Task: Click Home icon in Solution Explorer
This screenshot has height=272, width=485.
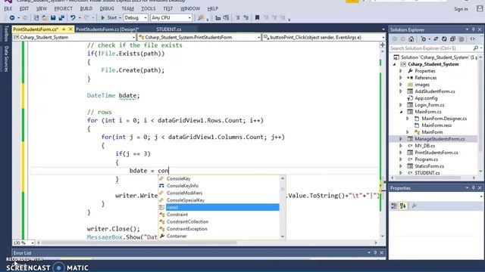Action: tap(411, 39)
